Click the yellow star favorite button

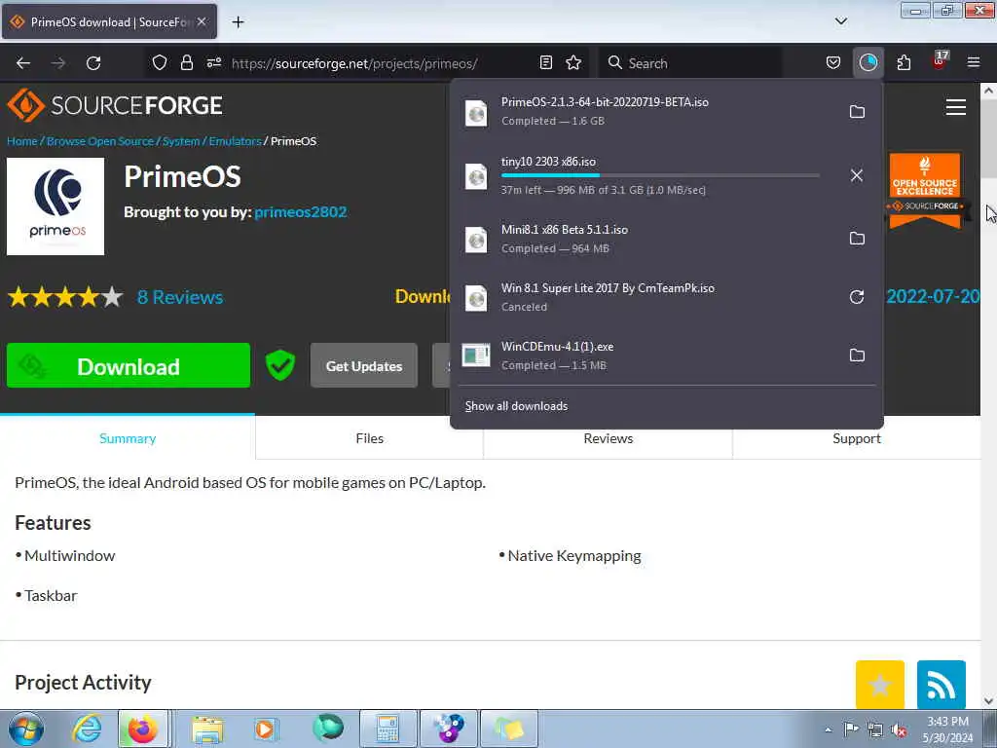(x=879, y=685)
